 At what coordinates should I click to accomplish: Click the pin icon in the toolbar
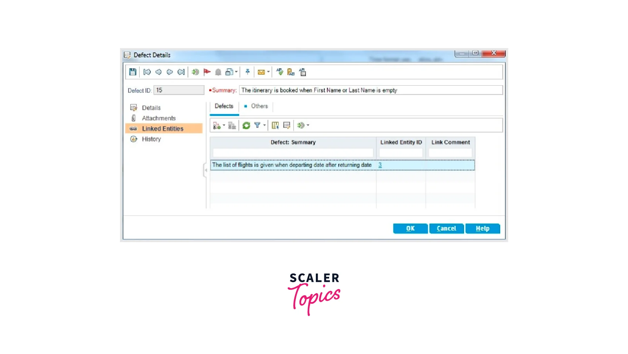tap(248, 72)
